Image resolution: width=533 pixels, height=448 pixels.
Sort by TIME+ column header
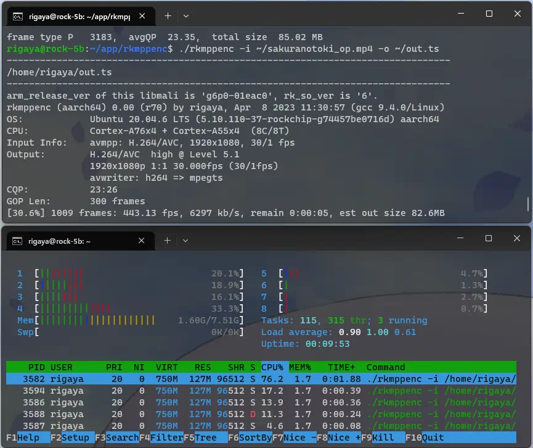[x=341, y=367]
